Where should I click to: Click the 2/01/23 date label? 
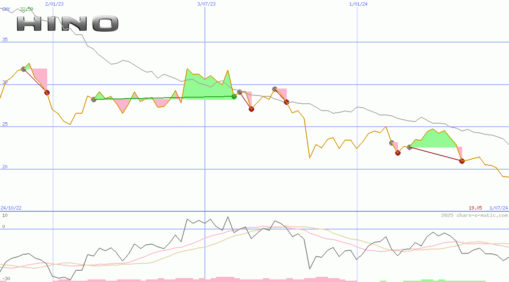coord(54,4)
